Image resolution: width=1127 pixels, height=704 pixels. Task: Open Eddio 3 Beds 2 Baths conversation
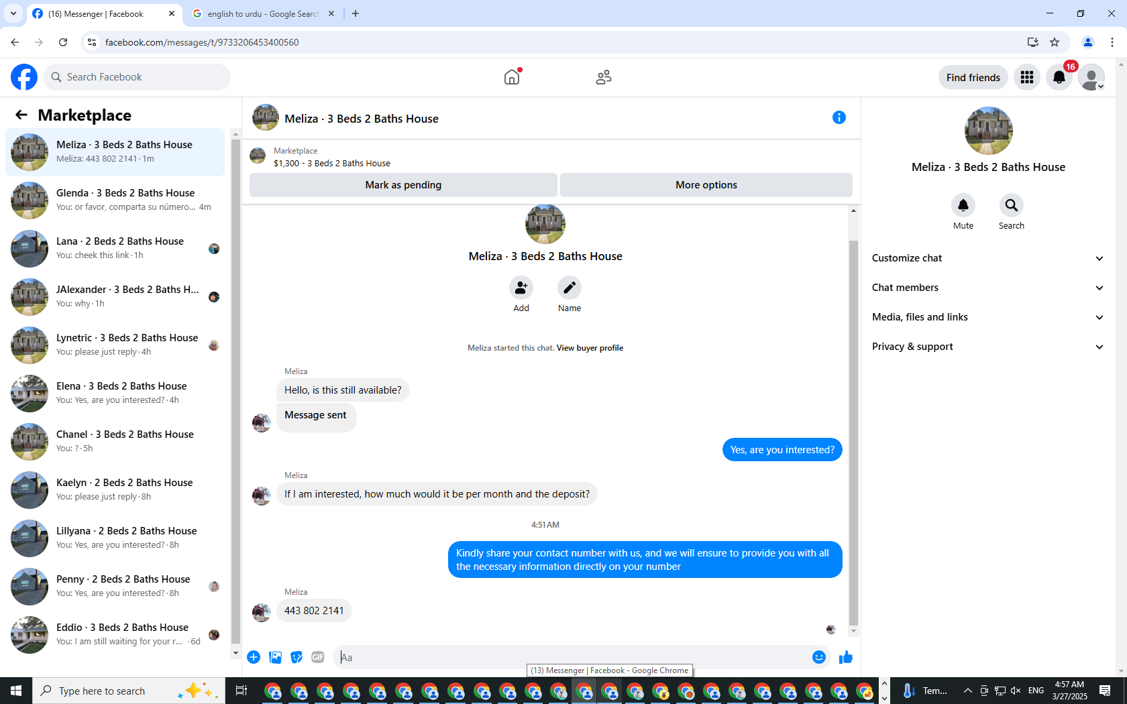tap(115, 635)
